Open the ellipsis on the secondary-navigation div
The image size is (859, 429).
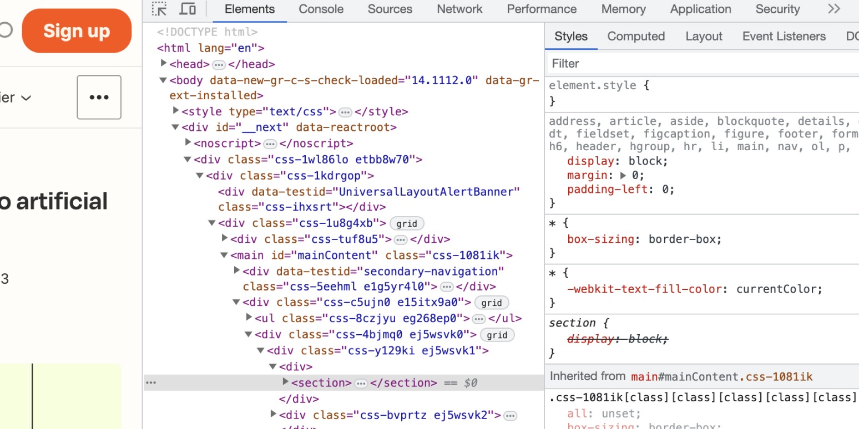pos(448,287)
